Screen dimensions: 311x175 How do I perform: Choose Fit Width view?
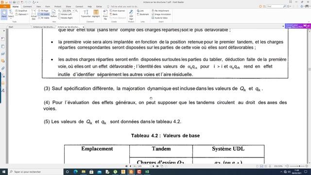tap(44, 14)
